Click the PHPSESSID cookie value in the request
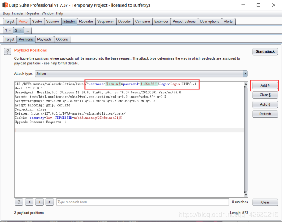 tap(98, 118)
